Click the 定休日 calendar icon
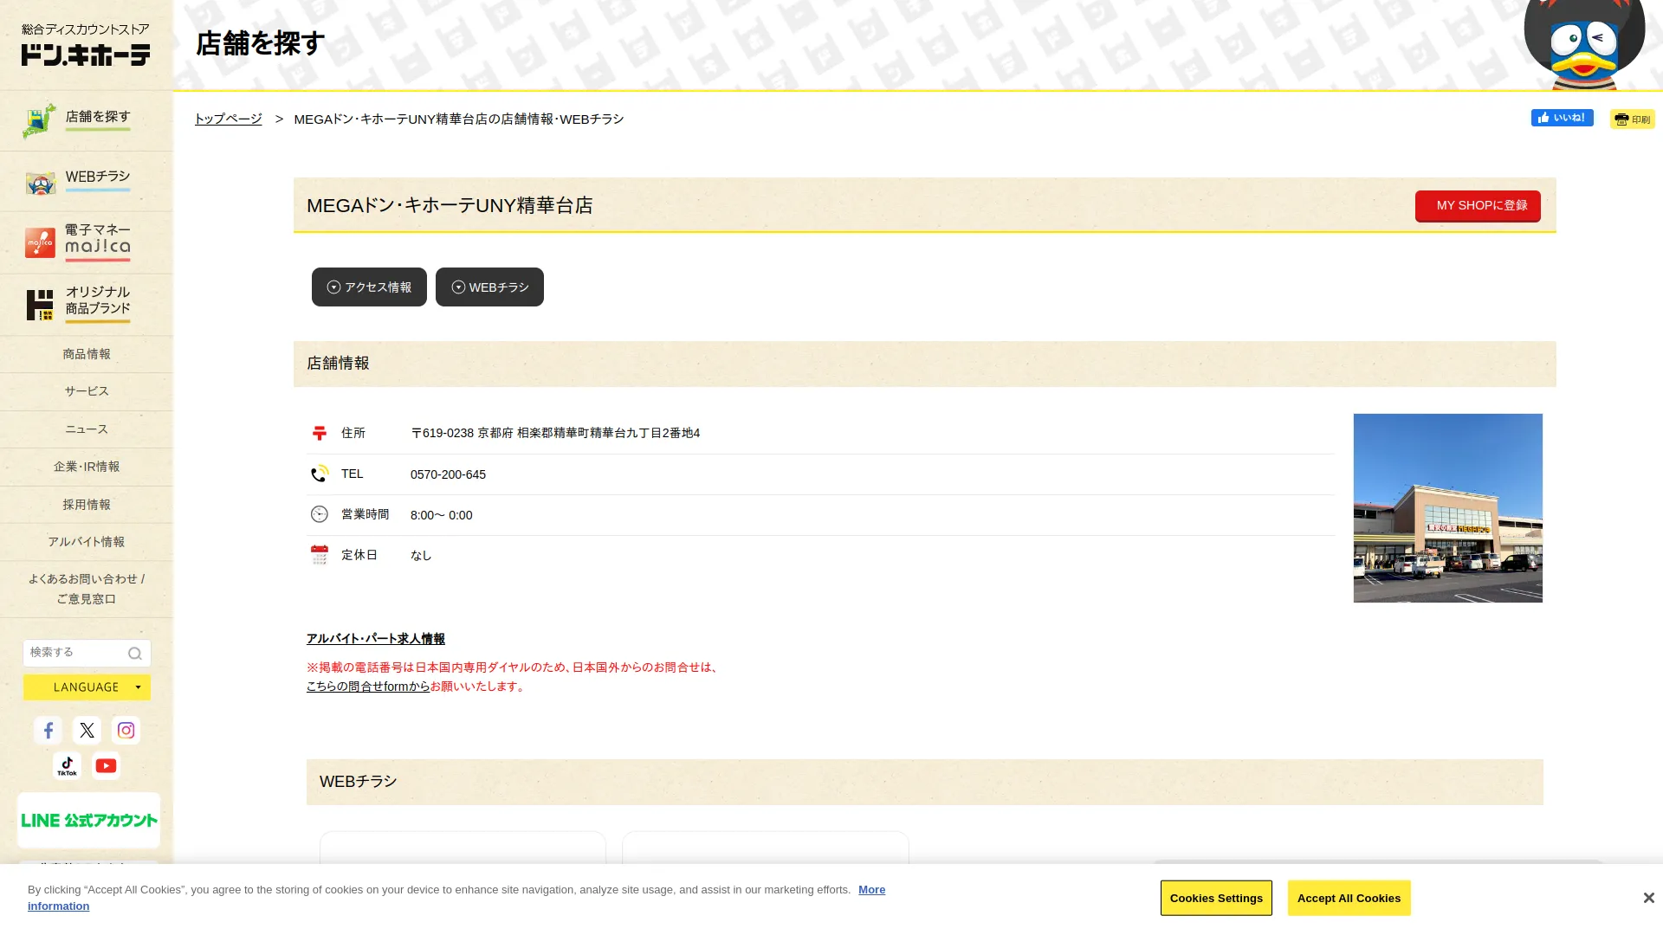Viewport: 1663px width, 935px height. pos(320,555)
